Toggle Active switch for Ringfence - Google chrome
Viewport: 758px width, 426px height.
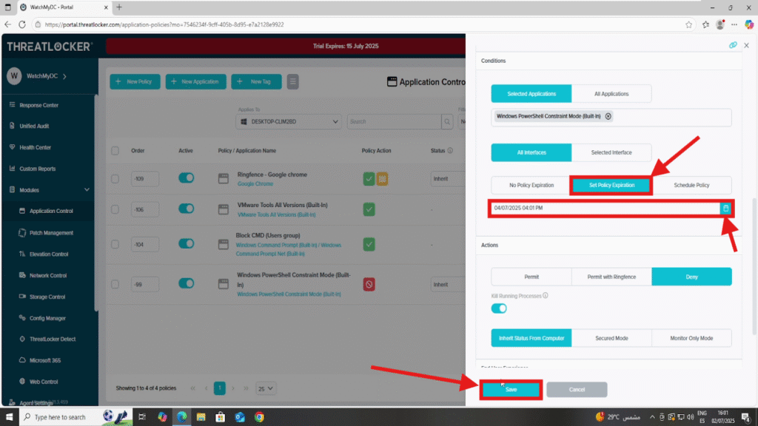pyautogui.click(x=186, y=177)
